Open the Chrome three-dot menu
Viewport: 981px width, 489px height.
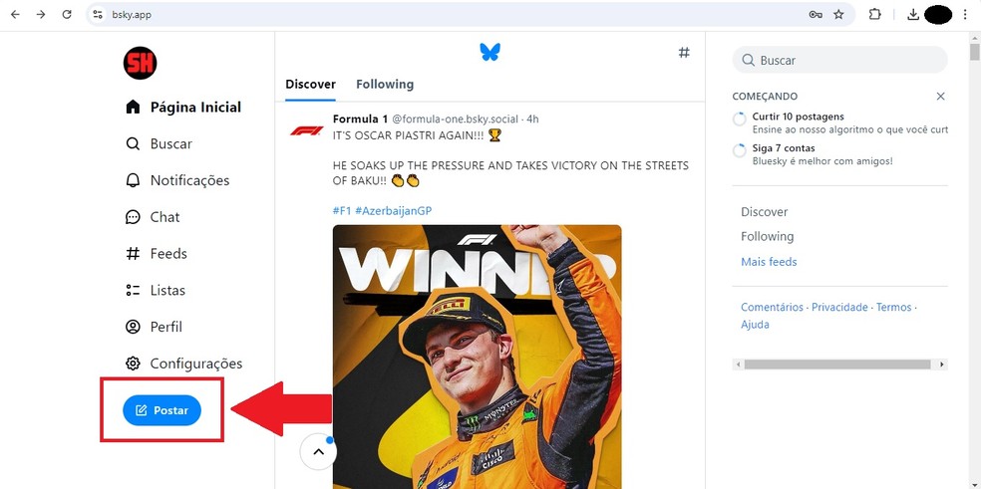(965, 15)
